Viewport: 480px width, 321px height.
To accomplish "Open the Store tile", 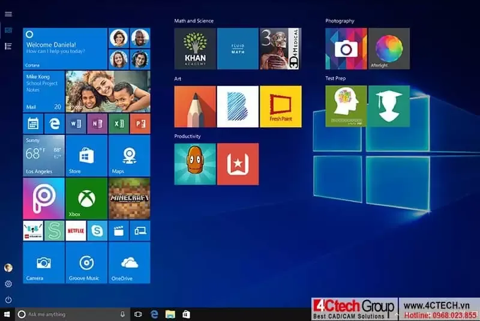I will point(86,156).
